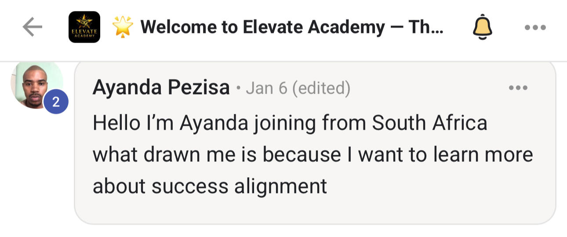567x237 pixels.
Task: Click "South Africa" in the comment text
Action: pyautogui.click(x=429, y=123)
